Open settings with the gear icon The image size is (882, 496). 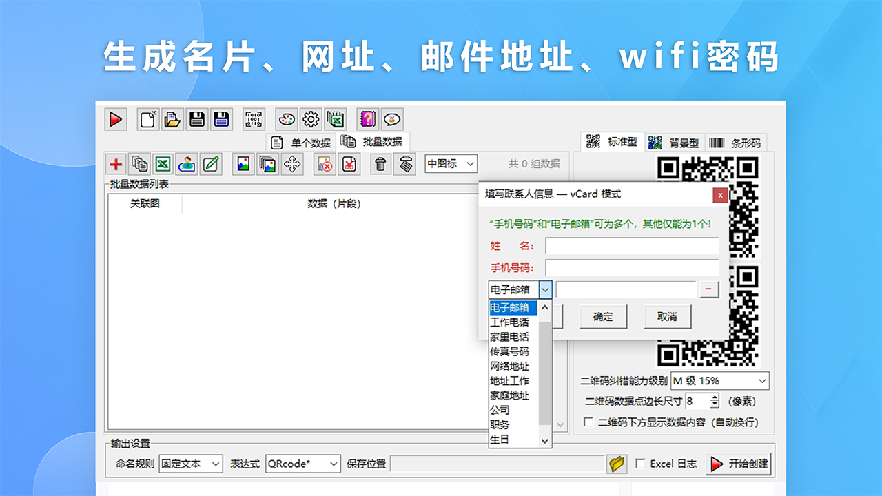coord(311,119)
